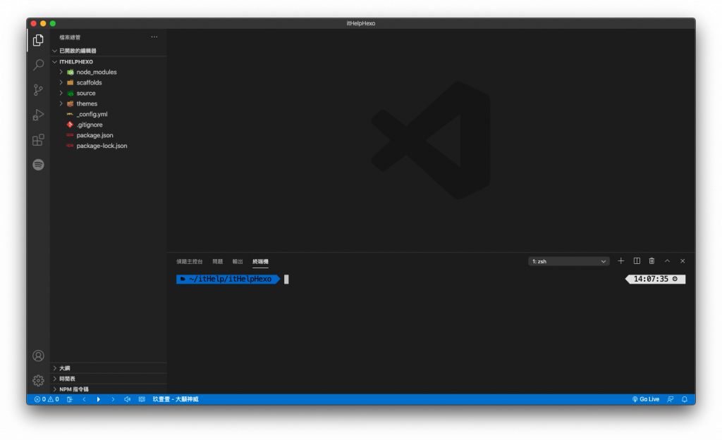Viewport: 722px width, 440px height.
Task: Open the Explorer view in activity bar
Action: coord(38,40)
